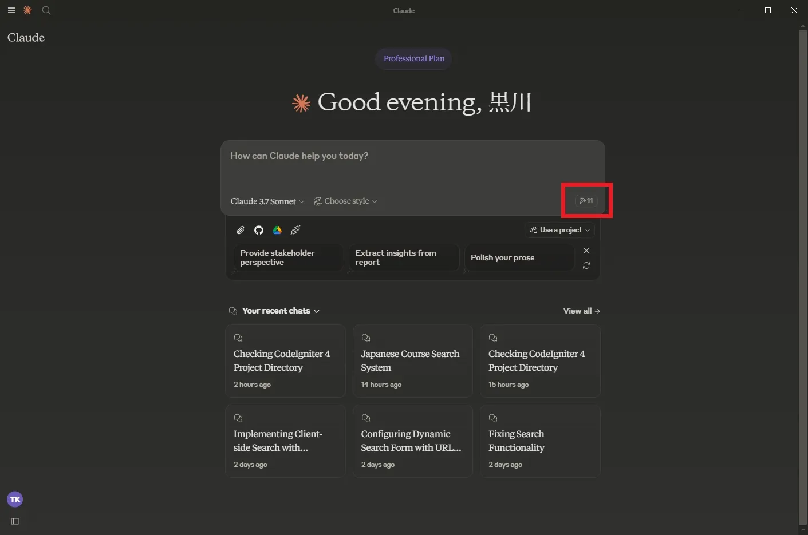The height and width of the screenshot is (535, 808).
Task: Click the MCP tools button showing 11
Action: [x=586, y=201]
